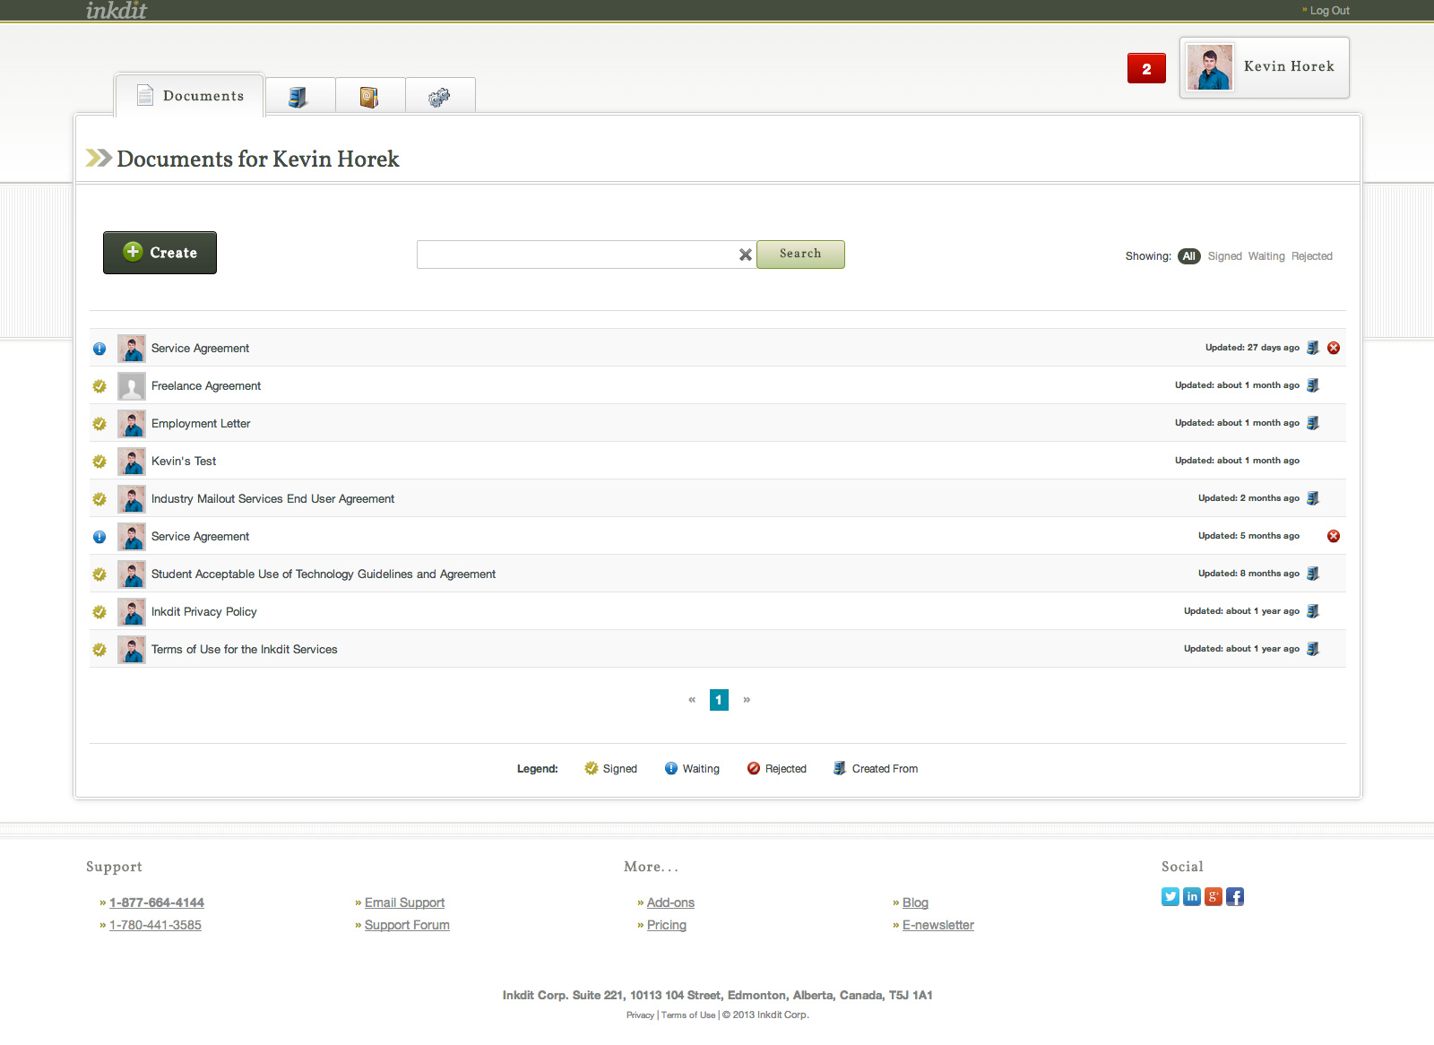Delete the Service Agreement updated 27 days ago
Image resolution: width=1434 pixels, height=1045 pixels.
click(x=1334, y=348)
